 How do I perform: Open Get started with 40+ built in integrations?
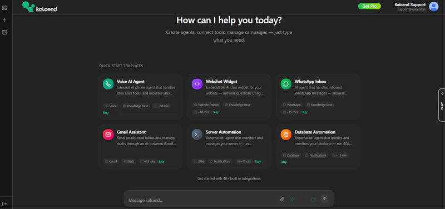[229, 178]
